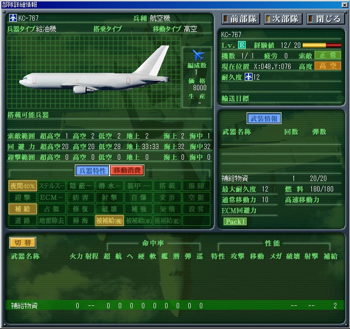
Task: Click the 設営 trait cell
Action: point(196,209)
